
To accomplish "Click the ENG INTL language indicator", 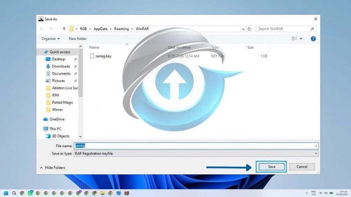I will (x=314, y=193).
